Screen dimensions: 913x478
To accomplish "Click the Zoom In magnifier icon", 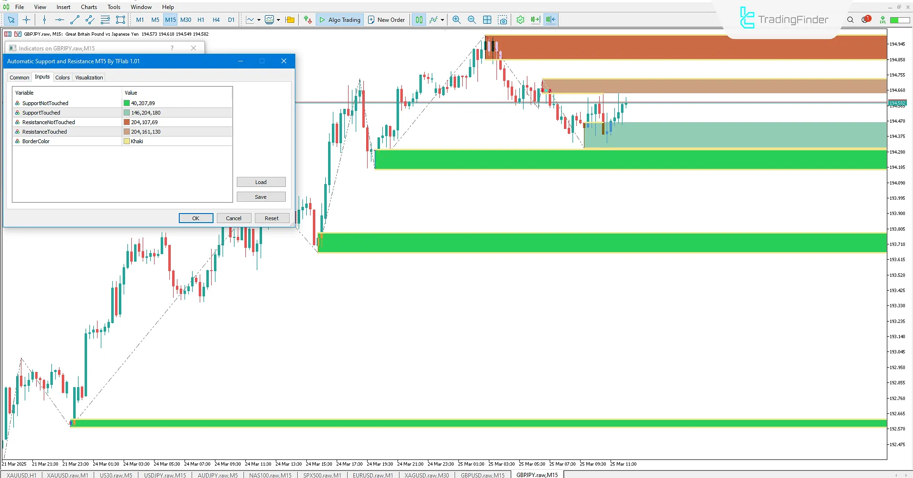I will (x=456, y=20).
